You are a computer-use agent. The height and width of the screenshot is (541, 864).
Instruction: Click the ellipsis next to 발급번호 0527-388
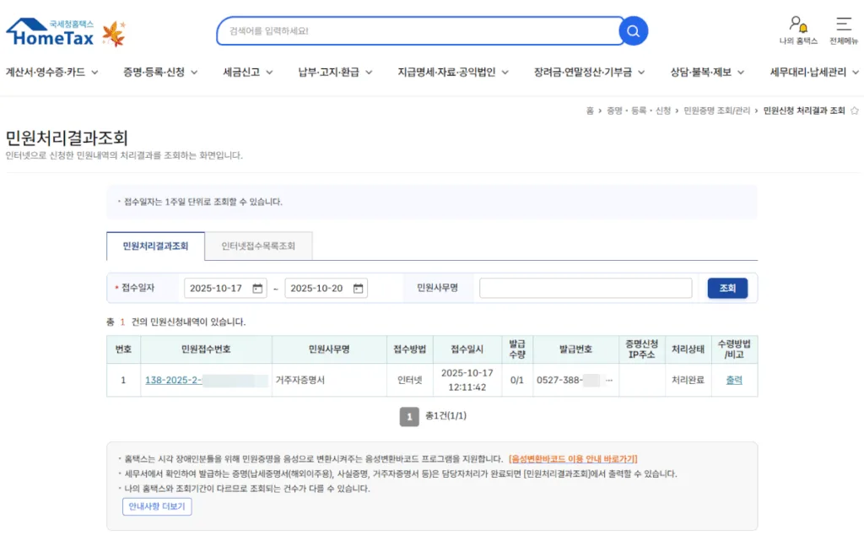(609, 380)
